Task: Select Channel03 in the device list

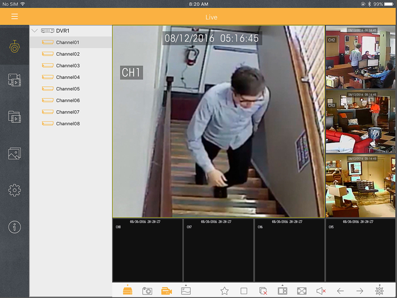Action: coord(71,66)
